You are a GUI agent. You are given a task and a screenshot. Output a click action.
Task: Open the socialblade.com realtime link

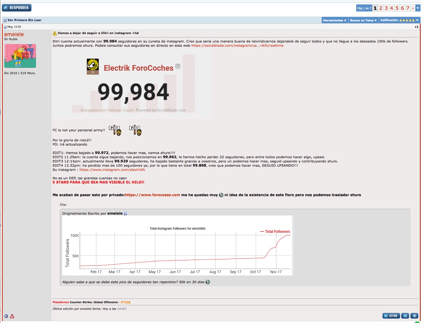(x=237, y=46)
